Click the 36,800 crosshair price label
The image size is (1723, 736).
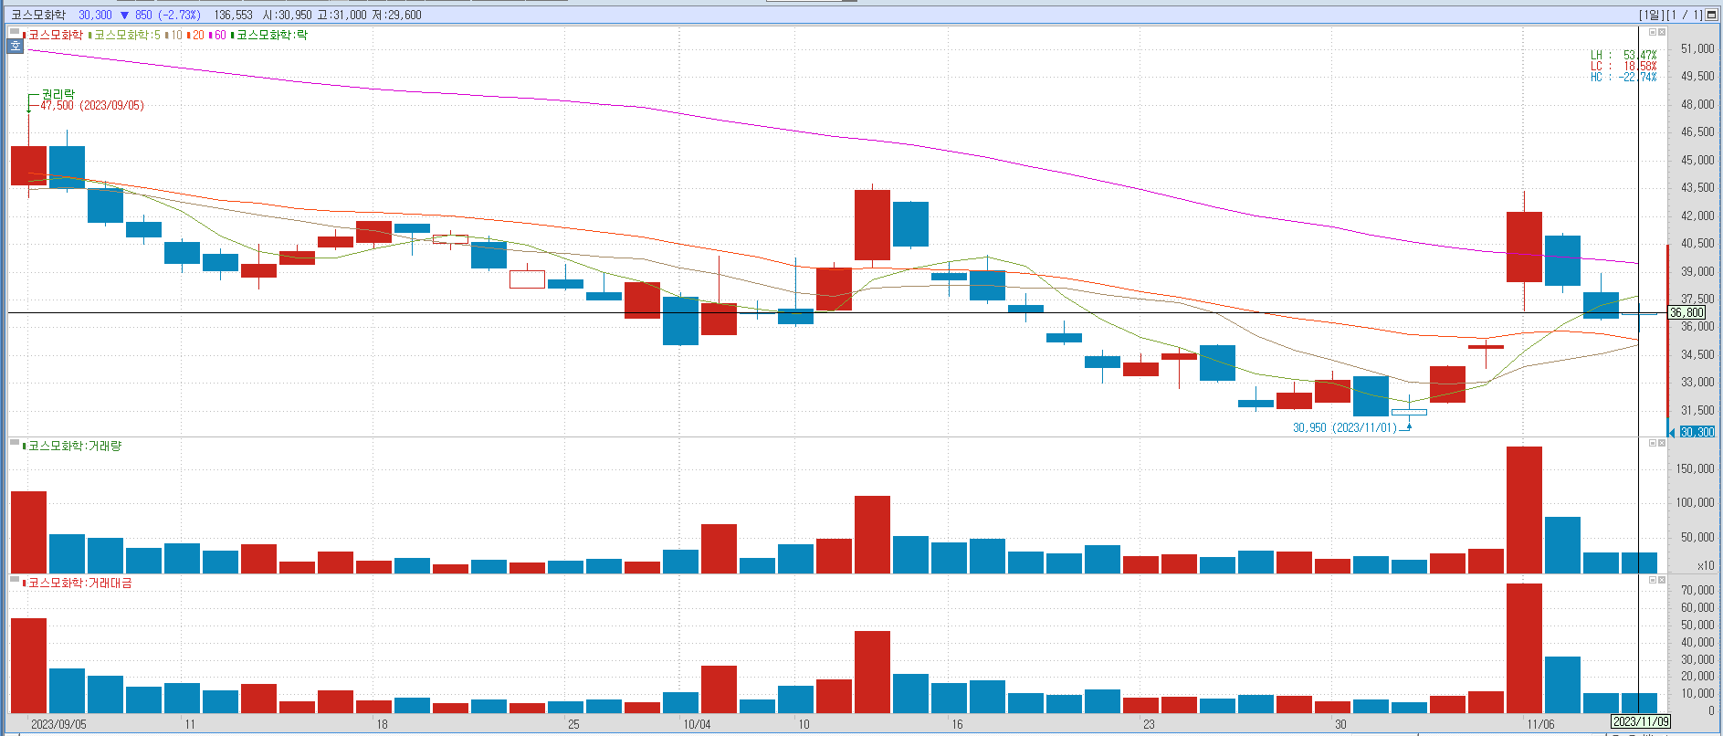pyautogui.click(x=1686, y=312)
